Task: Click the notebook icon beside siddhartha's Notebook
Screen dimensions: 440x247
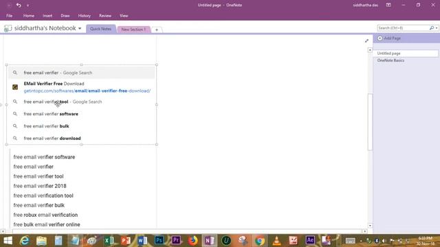Action: [8, 28]
